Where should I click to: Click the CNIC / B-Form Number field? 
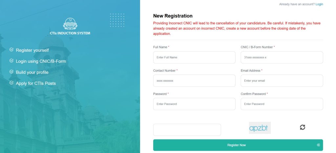tap(282, 57)
